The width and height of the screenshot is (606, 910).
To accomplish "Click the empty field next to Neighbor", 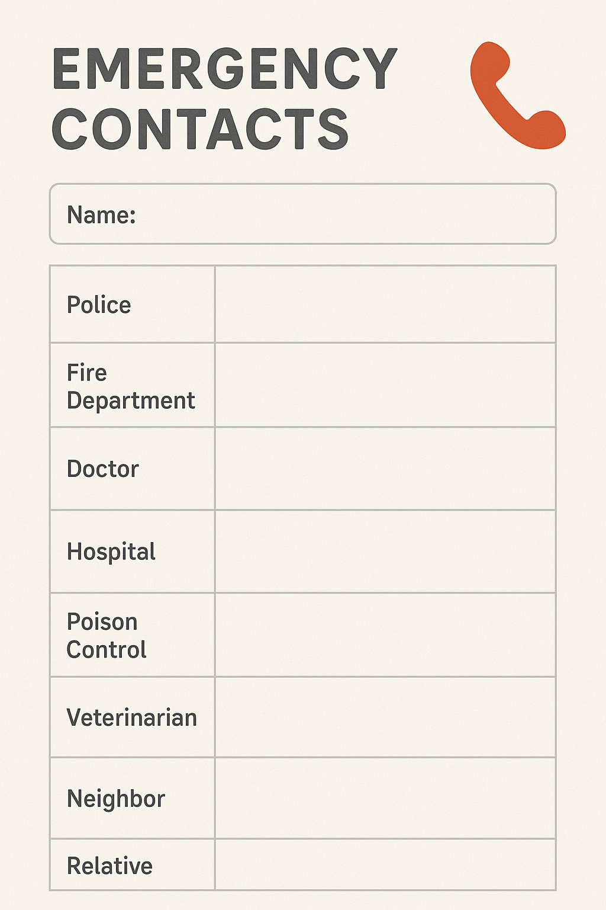I will tap(385, 798).
